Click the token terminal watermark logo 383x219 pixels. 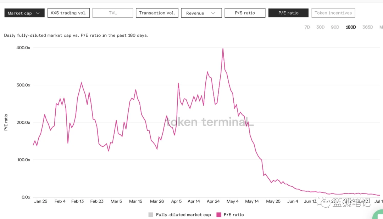[x=210, y=122]
